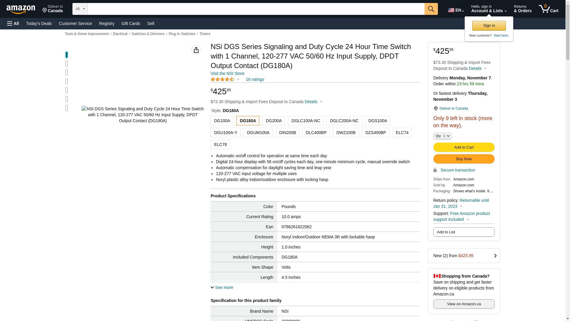Viewport: 570px width, 321px height.
Task: Open the Qty quantity dropdown
Action: (x=442, y=136)
